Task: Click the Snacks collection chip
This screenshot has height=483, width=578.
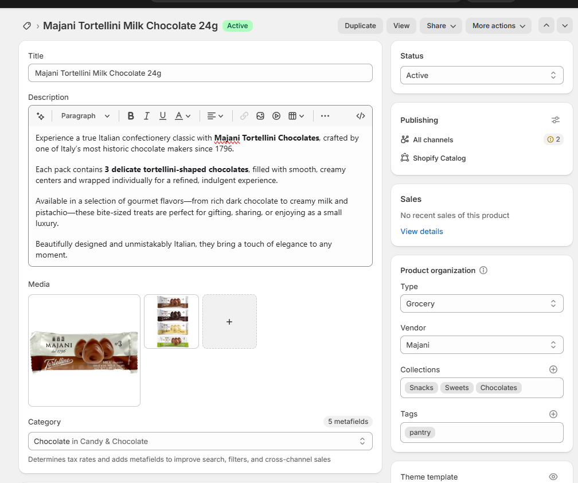Action: click(421, 388)
